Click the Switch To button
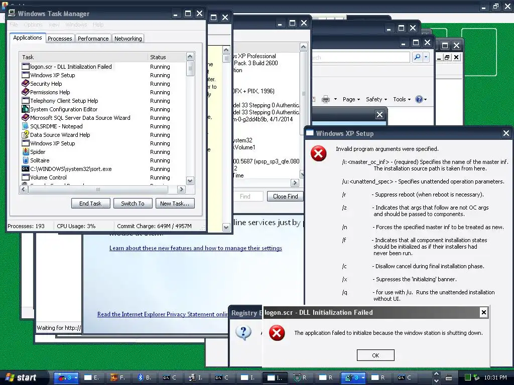 click(133, 204)
